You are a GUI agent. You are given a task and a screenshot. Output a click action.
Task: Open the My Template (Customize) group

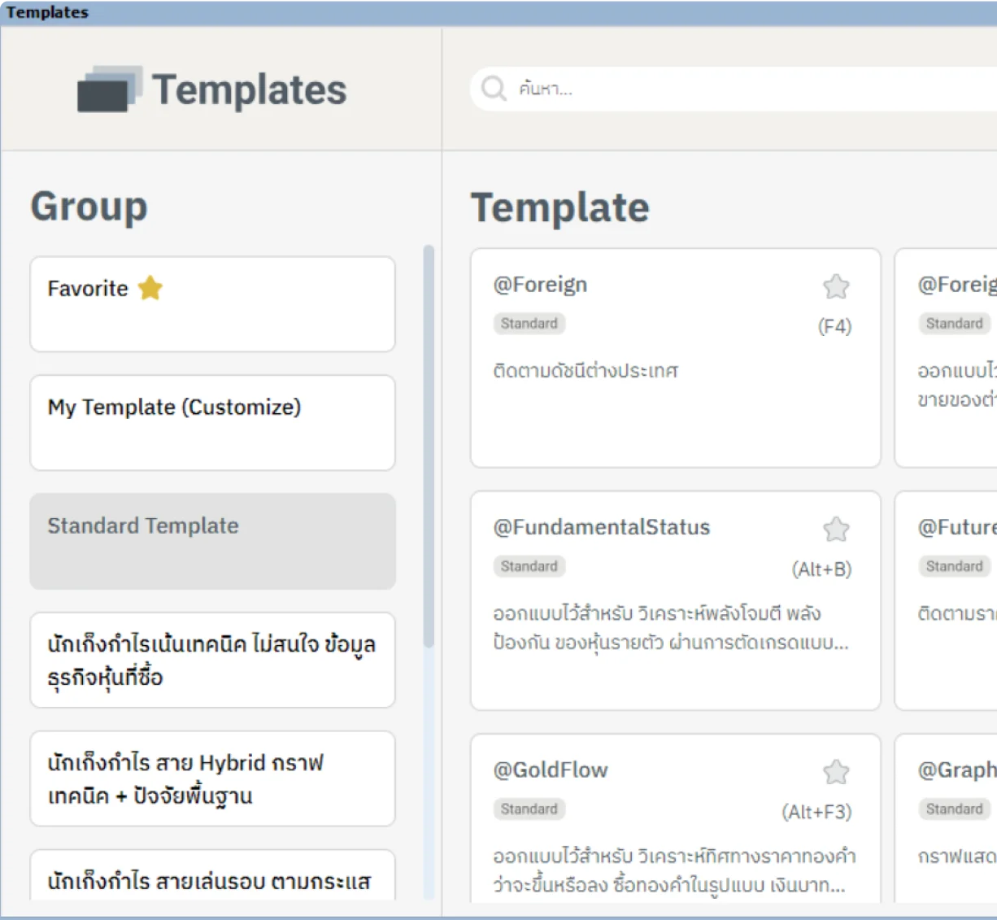(x=212, y=423)
